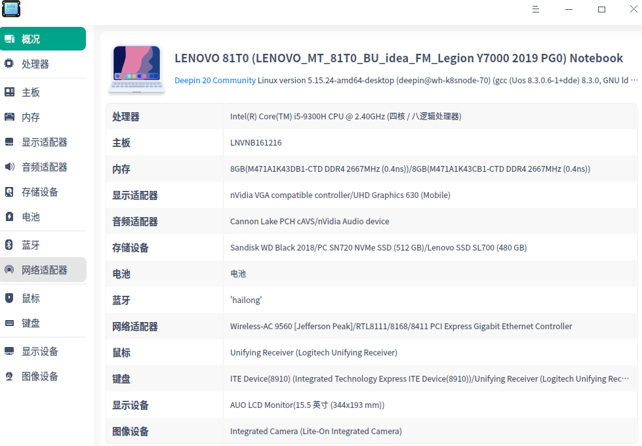
Task: Click the 显示设备 row label in table
Action: 130,405
